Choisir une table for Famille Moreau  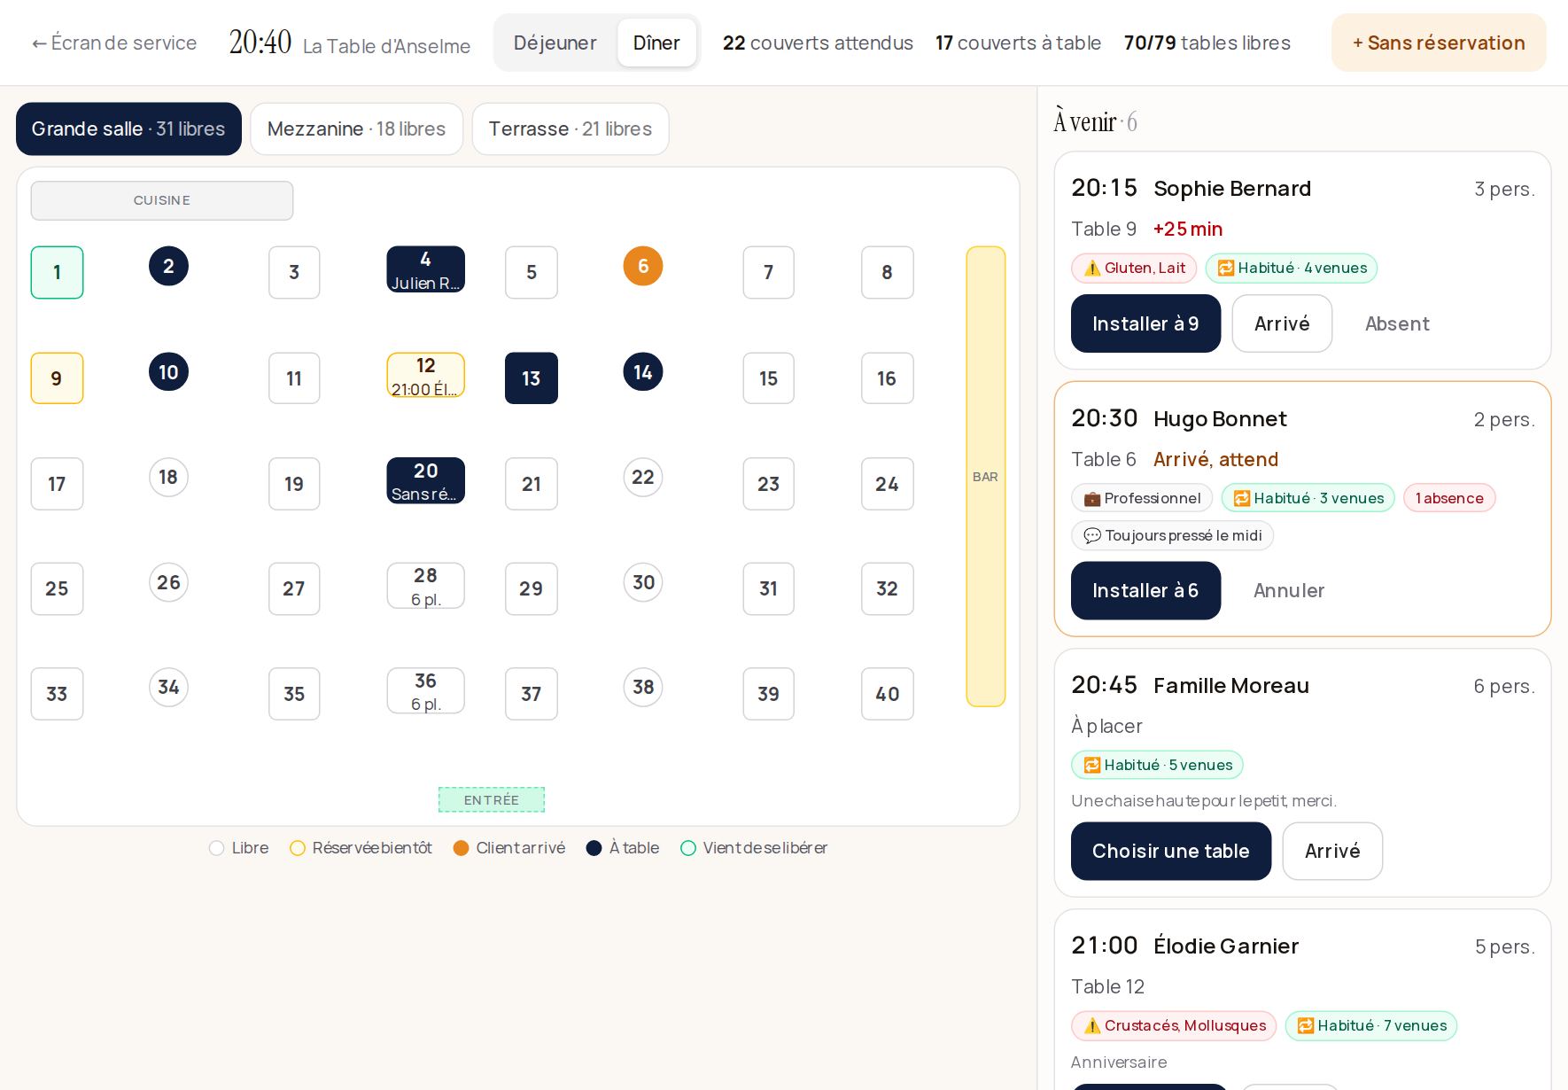[1170, 851]
